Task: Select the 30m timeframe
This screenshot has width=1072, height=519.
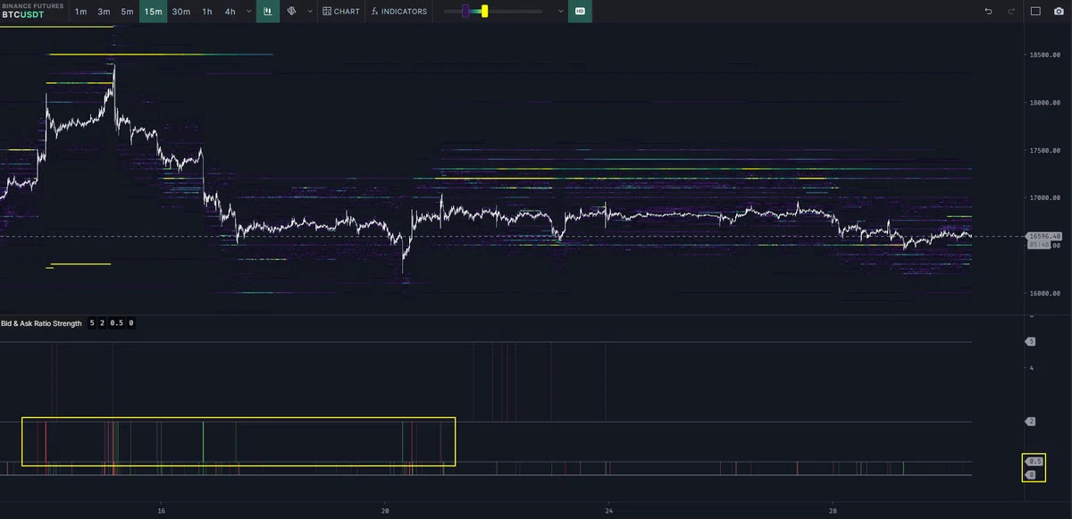Action: pos(181,12)
